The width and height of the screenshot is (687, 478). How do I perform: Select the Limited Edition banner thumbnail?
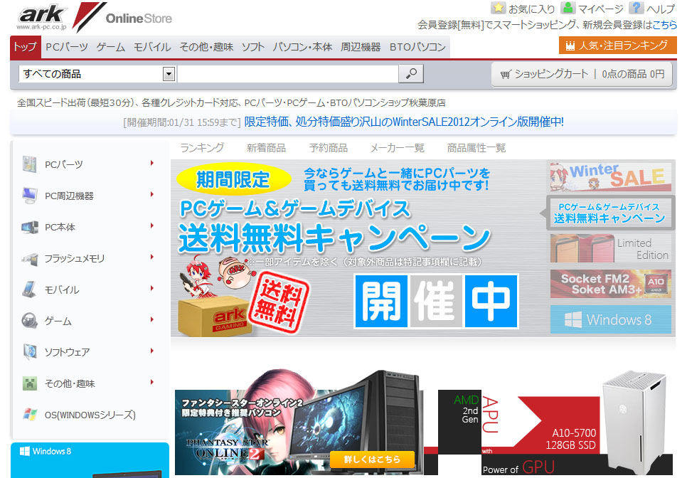pyautogui.click(x=611, y=248)
